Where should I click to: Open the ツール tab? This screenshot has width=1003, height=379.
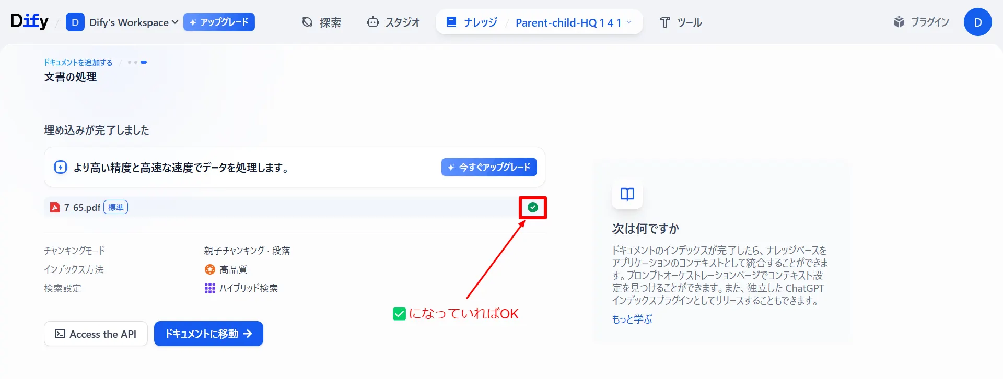[681, 22]
